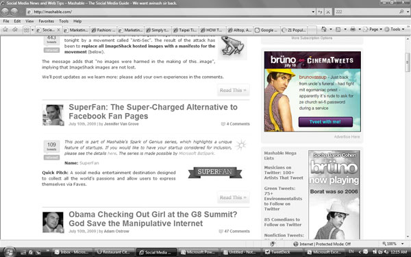Open the Tools toolbar dropdown
The image size is (411, 257).
(395, 29)
